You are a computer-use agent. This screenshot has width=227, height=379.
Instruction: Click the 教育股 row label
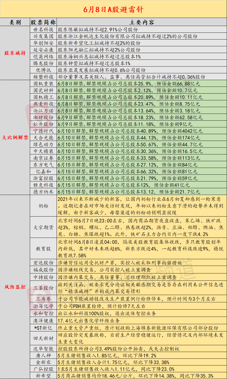point(43,249)
